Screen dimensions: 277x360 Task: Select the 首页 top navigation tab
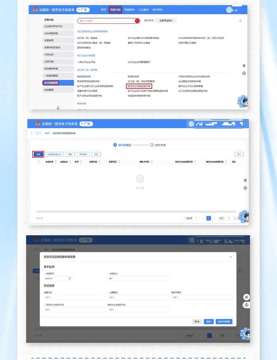click(104, 10)
